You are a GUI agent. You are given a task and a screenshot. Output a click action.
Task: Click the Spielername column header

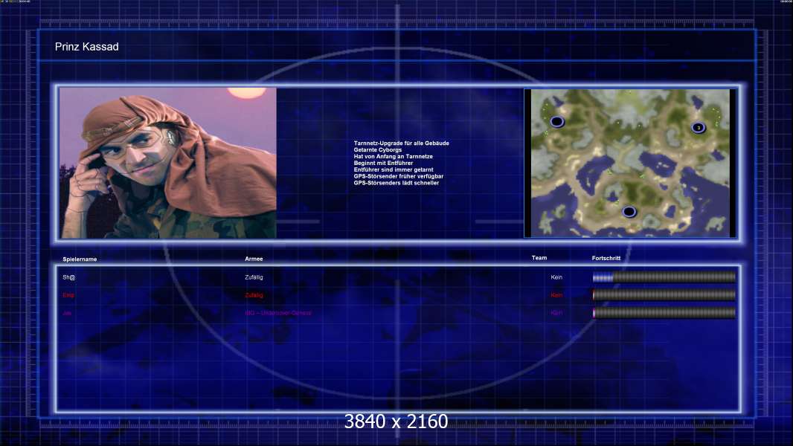pyautogui.click(x=80, y=259)
